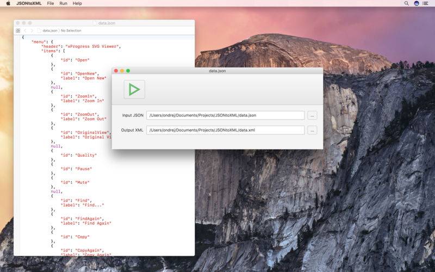The image size is (435, 272).
Task: Click the "id": "Quality" line
Action: pos(78,155)
